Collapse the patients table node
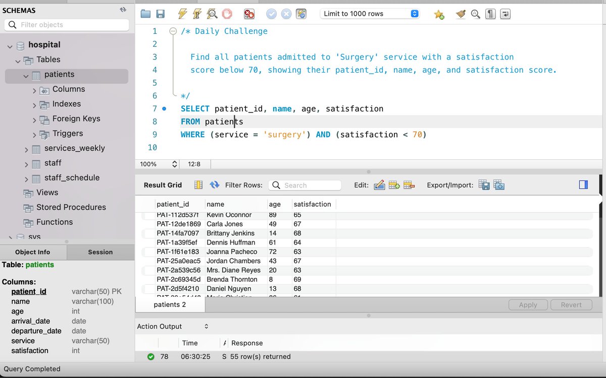This screenshot has width=606, height=378. pos(26,76)
